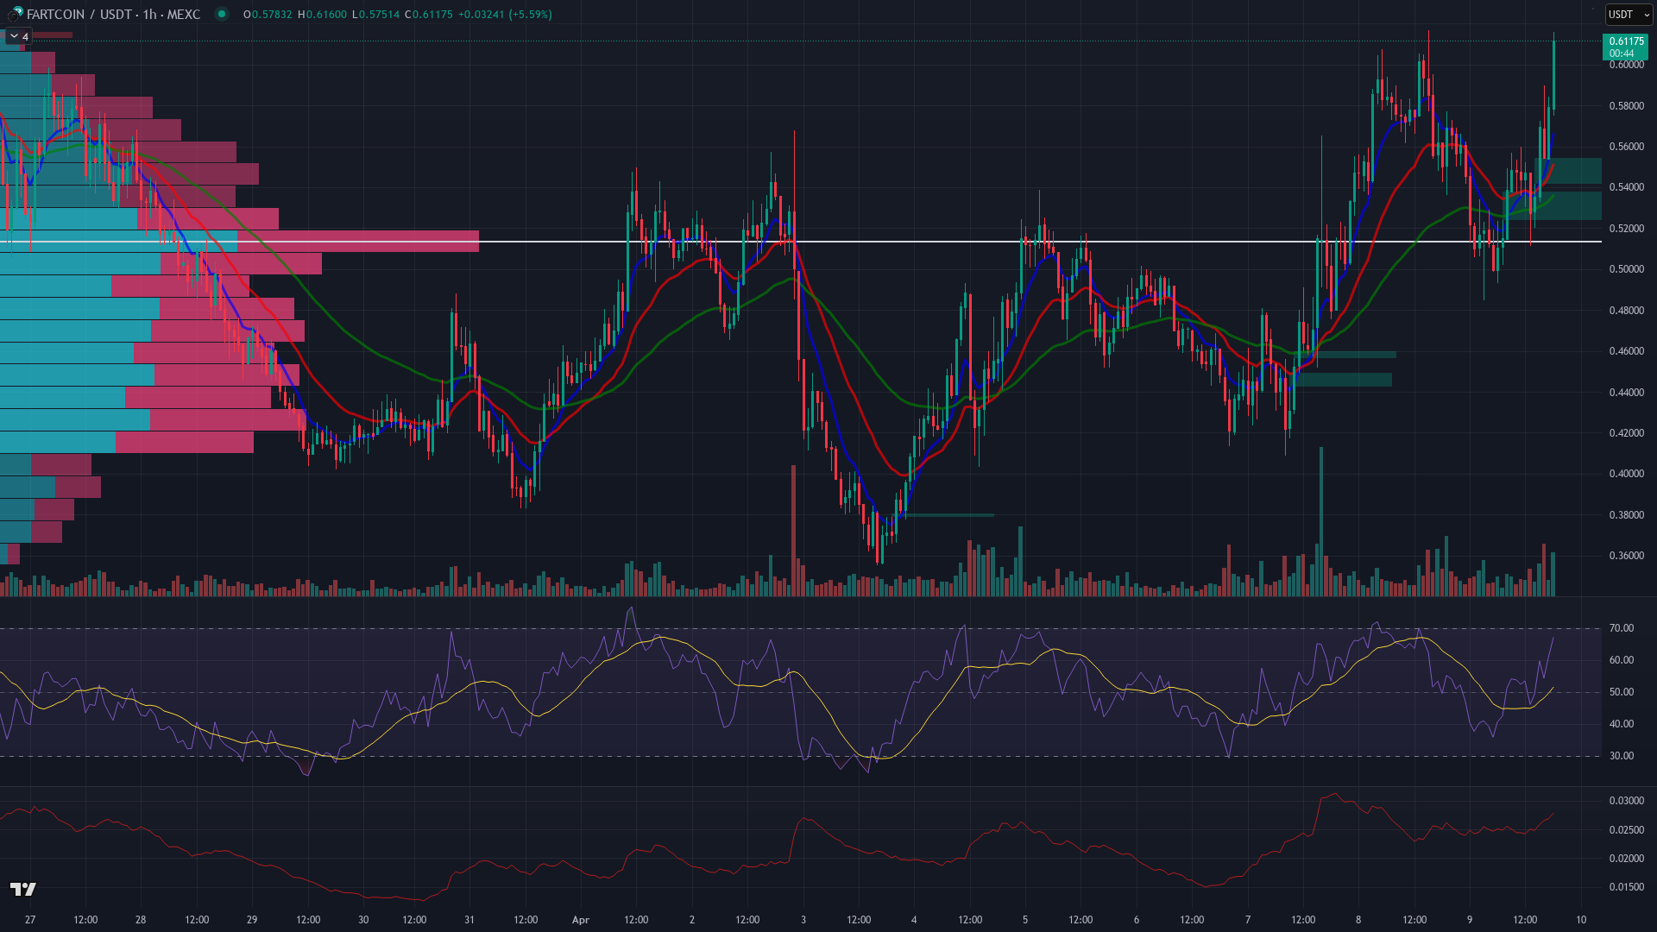Image resolution: width=1657 pixels, height=932 pixels.
Task: Click the date label 31 on time axis
Action: point(469,920)
